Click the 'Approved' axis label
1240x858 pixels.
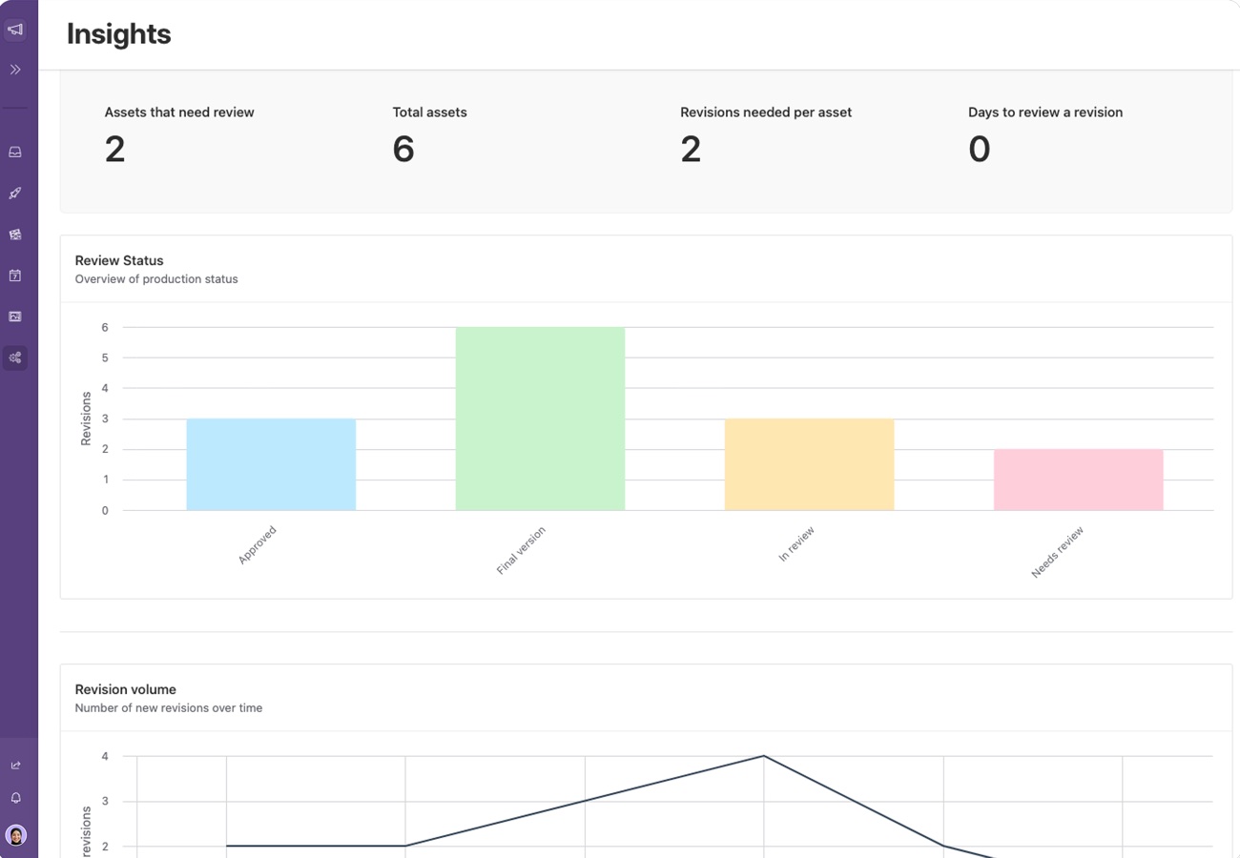258,545
